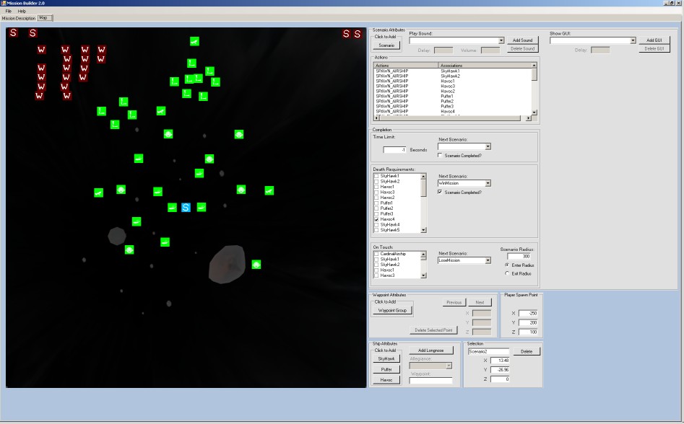Select the Exit Radius radio button
The height and width of the screenshot is (424, 684).
[507, 273]
